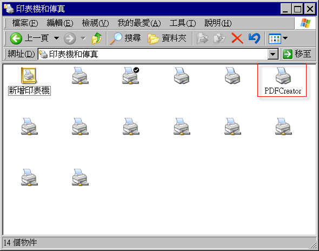This screenshot has width=319, height=251.
Task: Open the Back button history dropdown arrow
Action: [x=56, y=38]
